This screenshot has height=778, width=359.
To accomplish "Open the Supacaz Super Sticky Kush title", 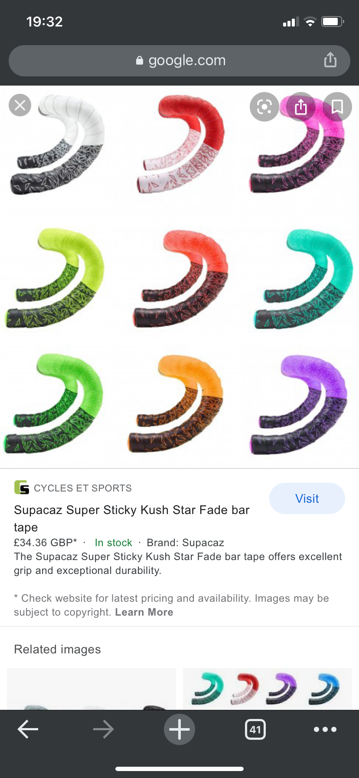I will [132, 518].
